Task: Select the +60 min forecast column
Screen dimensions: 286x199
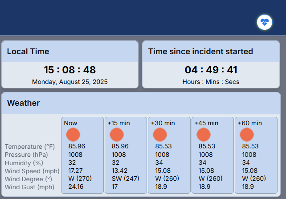Action: coord(256,155)
